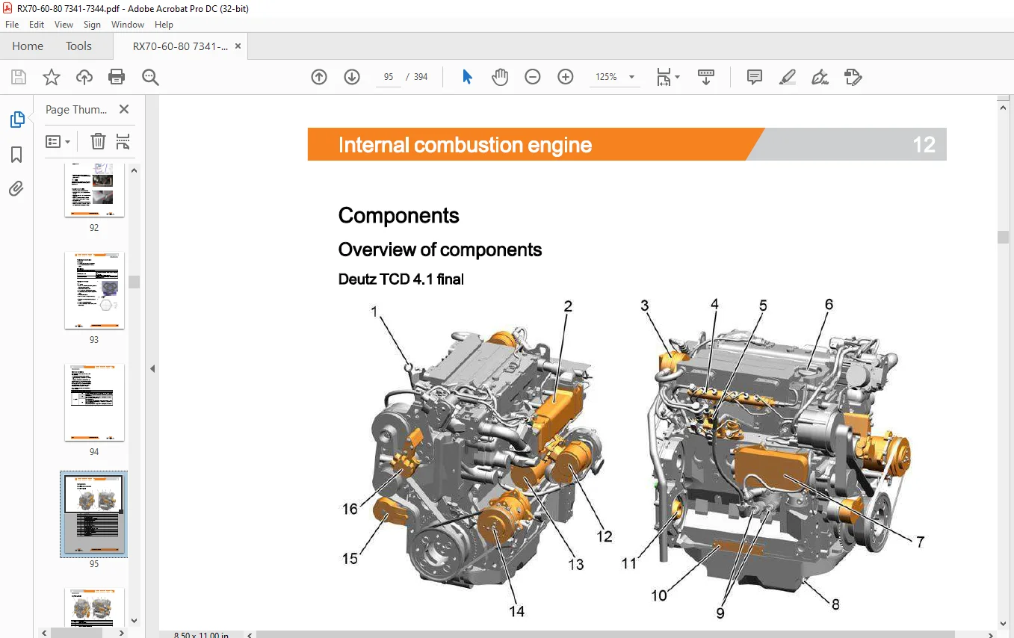Click the page size '8.50 x 11.00 in' text
1014x638 pixels.
201,635
